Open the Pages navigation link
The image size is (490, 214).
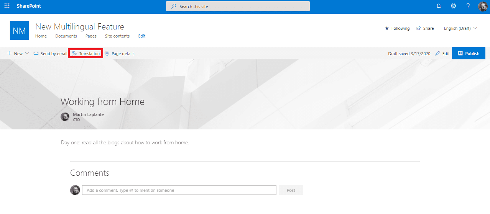[x=91, y=36]
